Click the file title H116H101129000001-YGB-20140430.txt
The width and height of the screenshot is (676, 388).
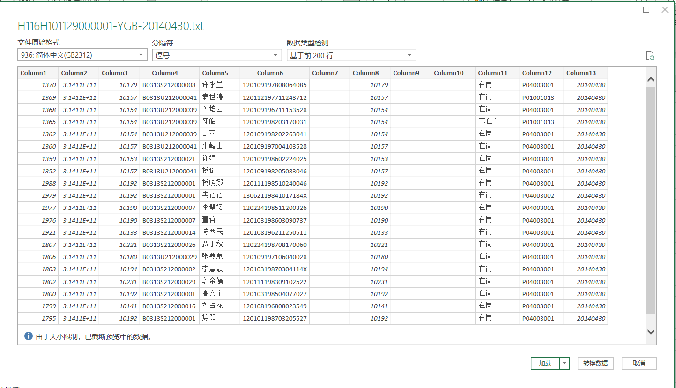click(x=111, y=26)
